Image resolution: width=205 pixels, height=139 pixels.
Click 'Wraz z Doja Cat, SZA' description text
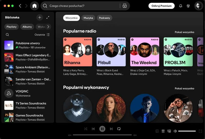pos(143,72)
